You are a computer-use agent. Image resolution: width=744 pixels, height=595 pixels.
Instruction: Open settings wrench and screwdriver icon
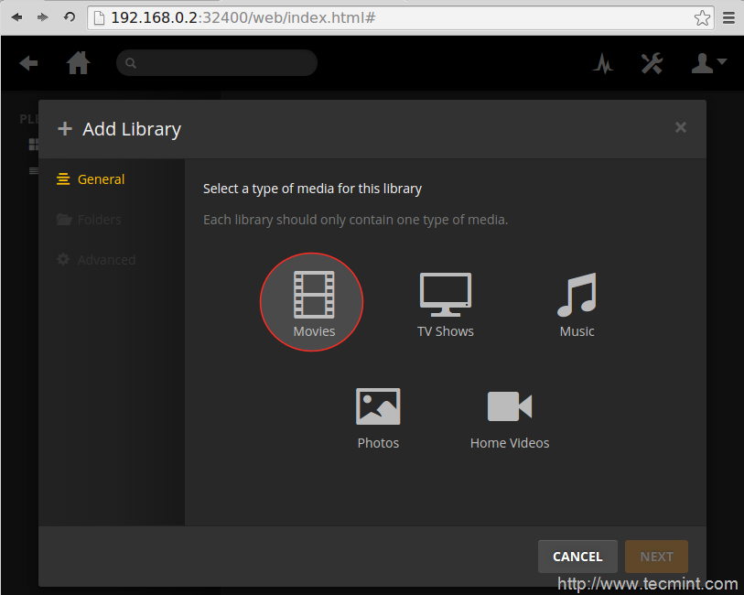(652, 63)
